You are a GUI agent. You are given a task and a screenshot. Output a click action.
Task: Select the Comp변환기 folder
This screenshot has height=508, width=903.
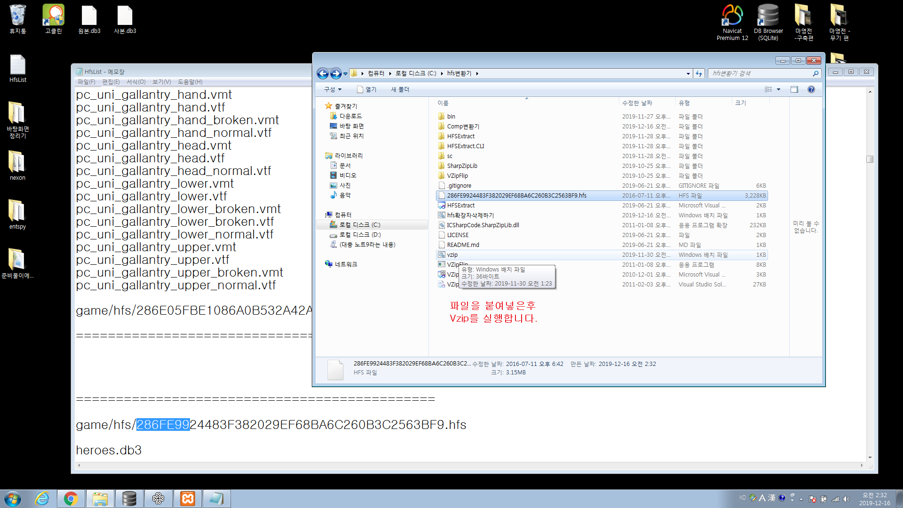602,126
